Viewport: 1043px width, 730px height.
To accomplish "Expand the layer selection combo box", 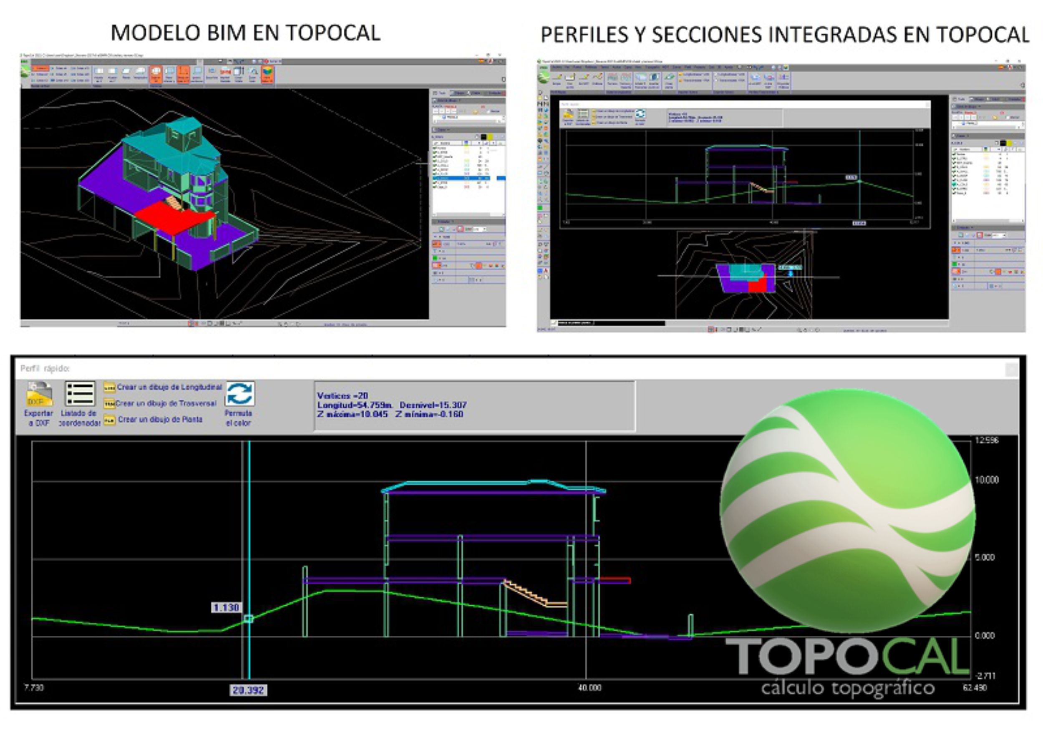I will point(502,117).
